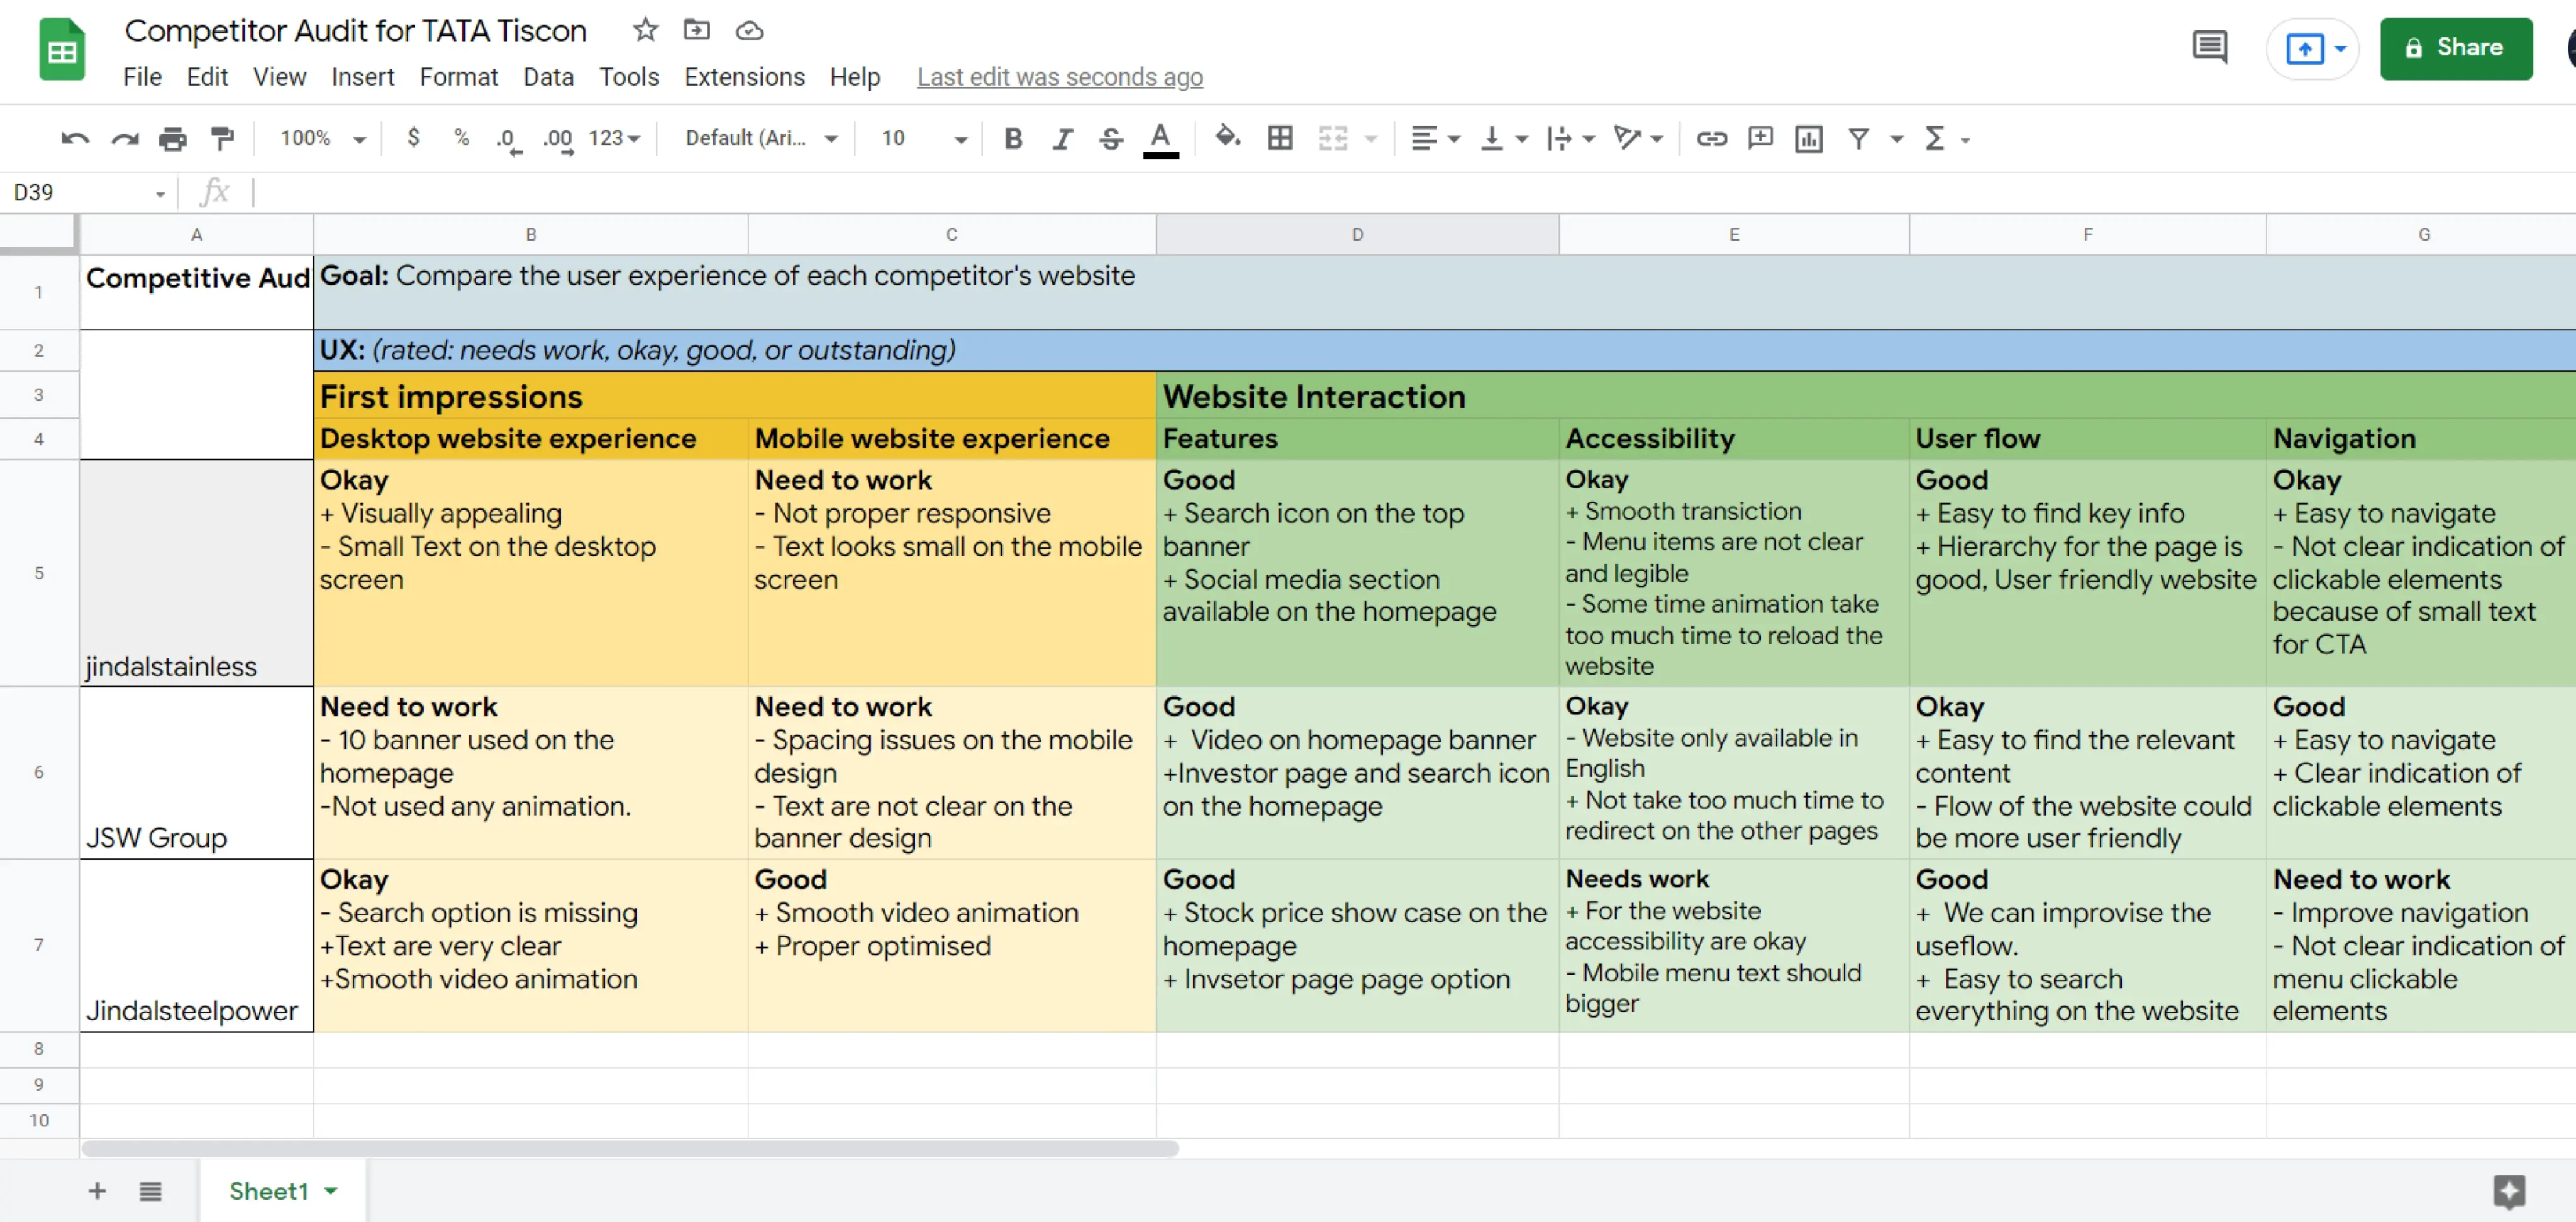Open vertical align dropdown

point(1504,138)
